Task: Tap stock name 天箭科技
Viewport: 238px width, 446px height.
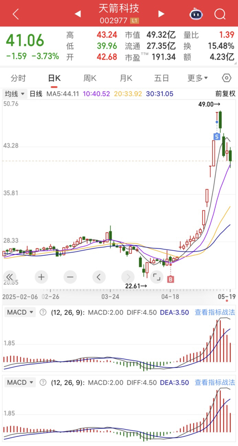Action: tap(119, 8)
